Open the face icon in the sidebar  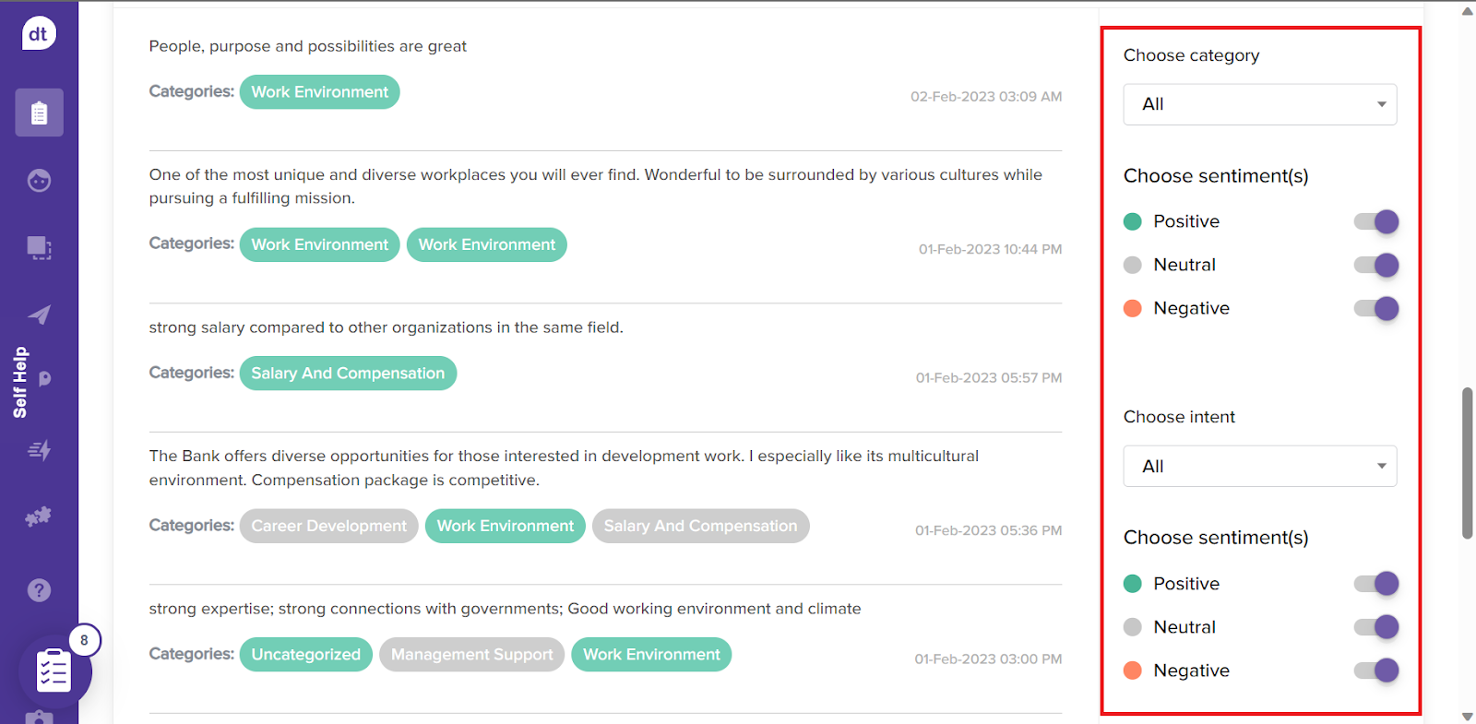click(39, 181)
